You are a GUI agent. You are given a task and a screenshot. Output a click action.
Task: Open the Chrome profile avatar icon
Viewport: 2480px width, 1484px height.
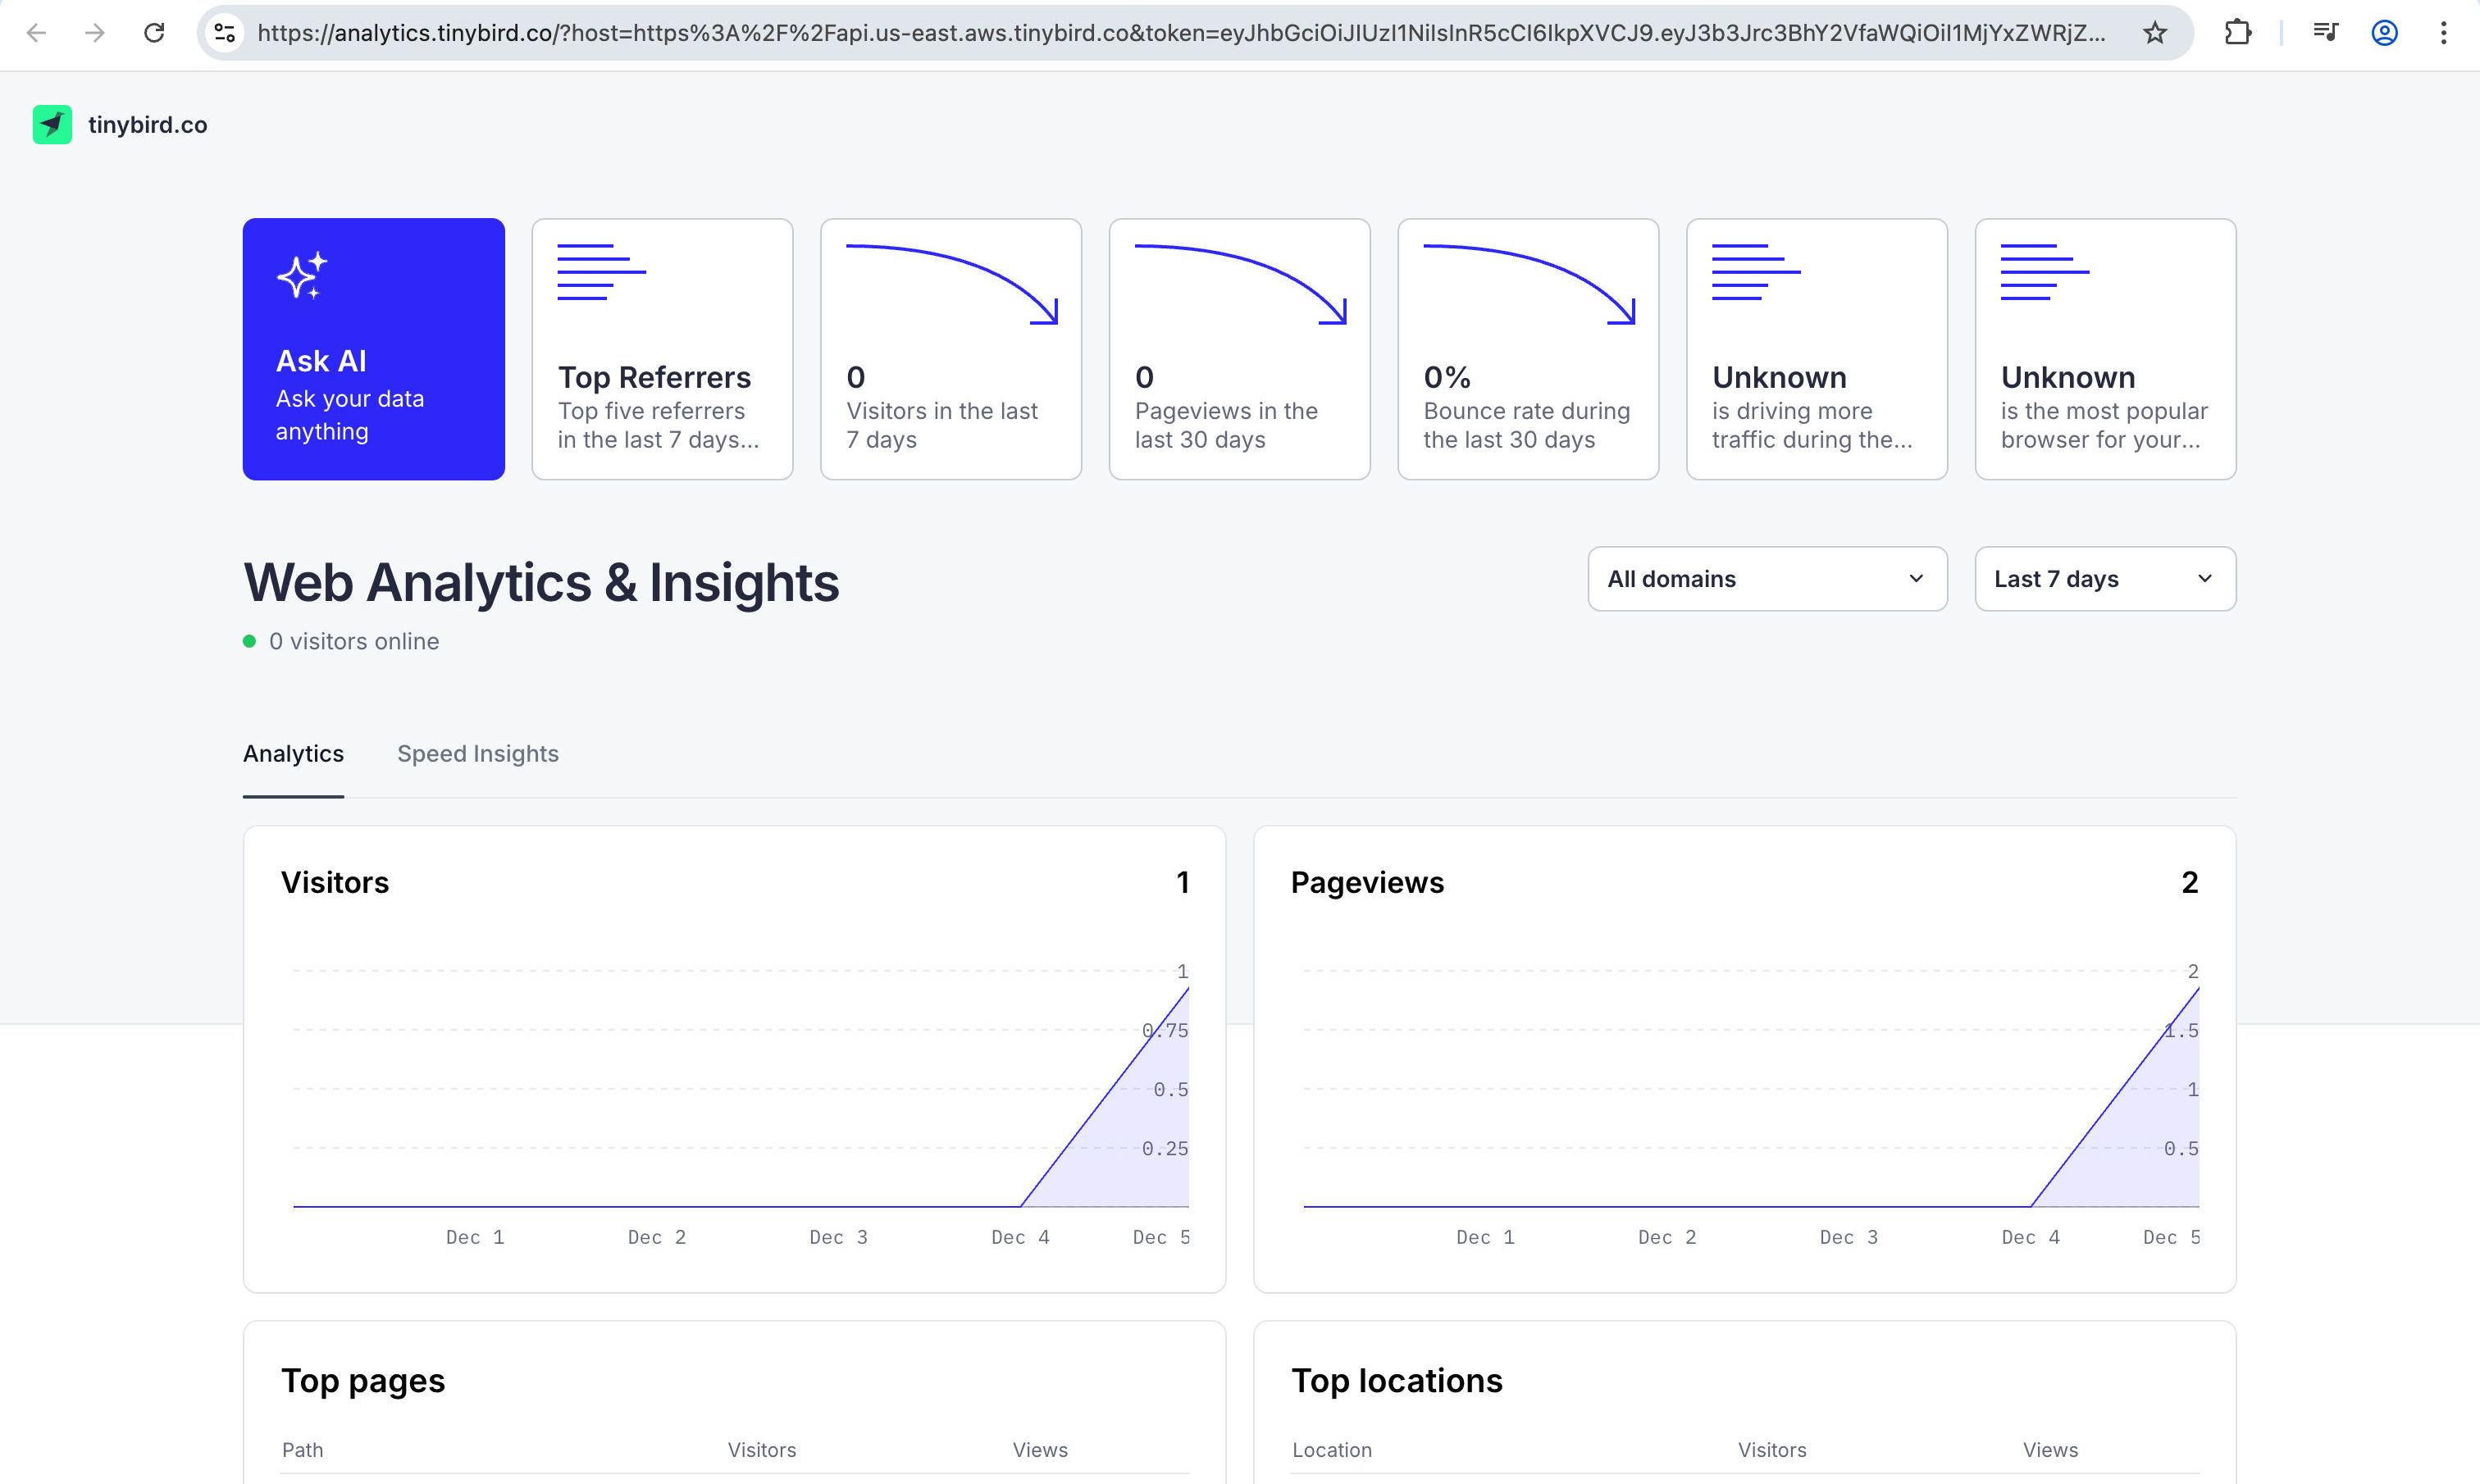[2384, 33]
